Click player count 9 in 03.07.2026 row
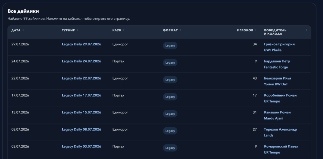 [256, 146]
